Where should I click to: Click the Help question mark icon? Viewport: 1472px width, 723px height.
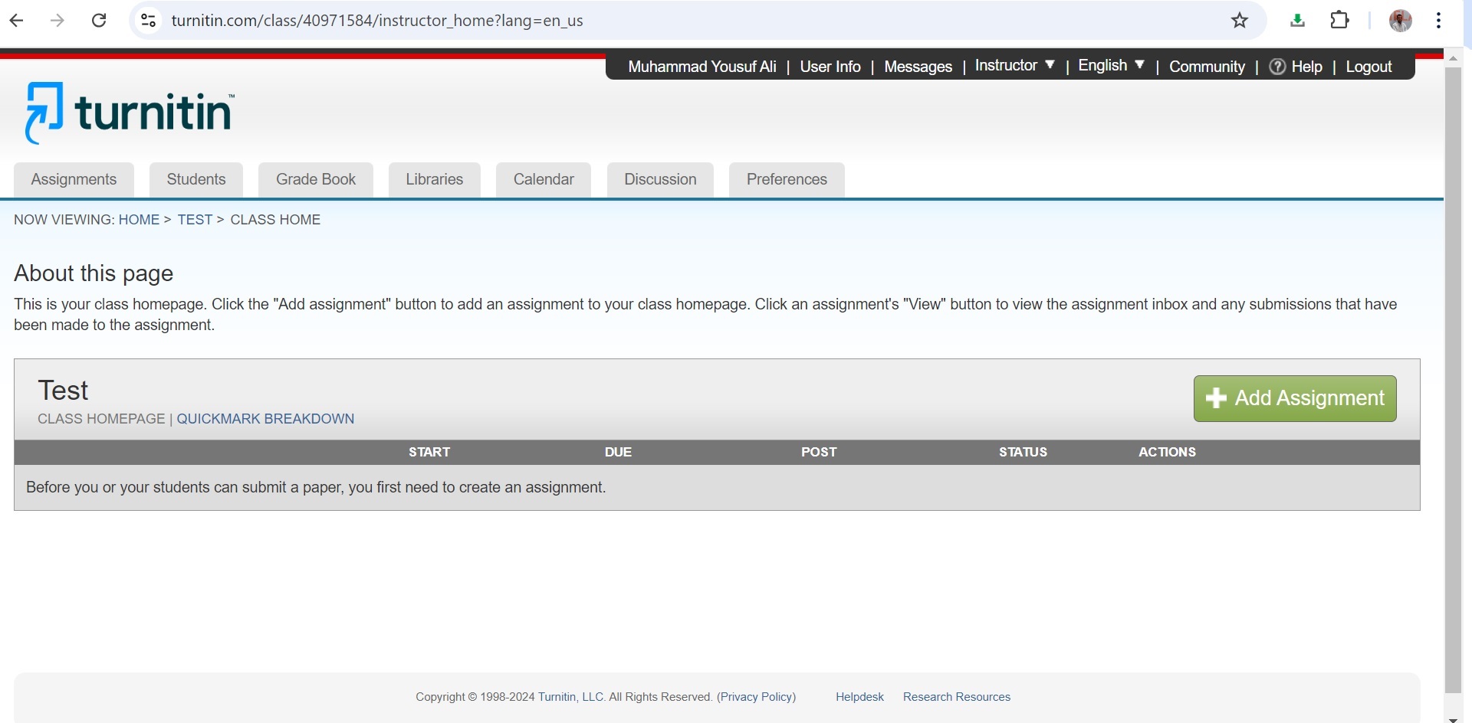pyautogui.click(x=1277, y=67)
